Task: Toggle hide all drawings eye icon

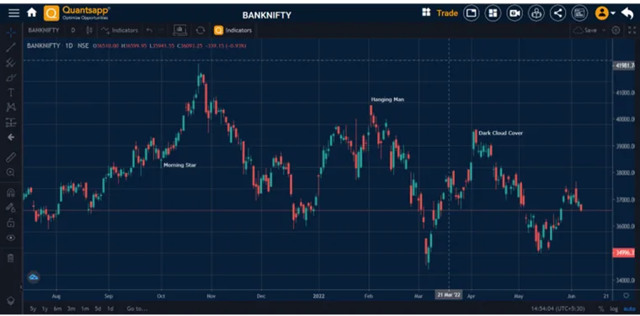Action: click(11, 237)
